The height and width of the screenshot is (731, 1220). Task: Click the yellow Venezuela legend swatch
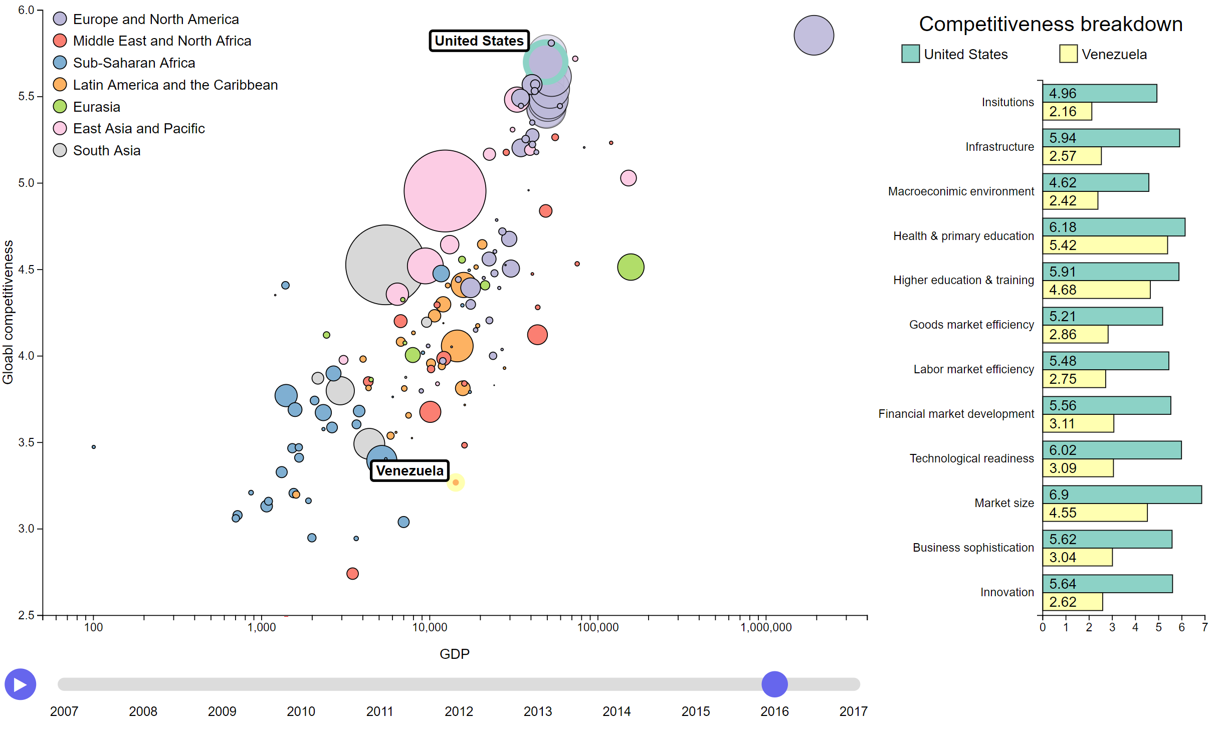pyautogui.click(x=1068, y=54)
